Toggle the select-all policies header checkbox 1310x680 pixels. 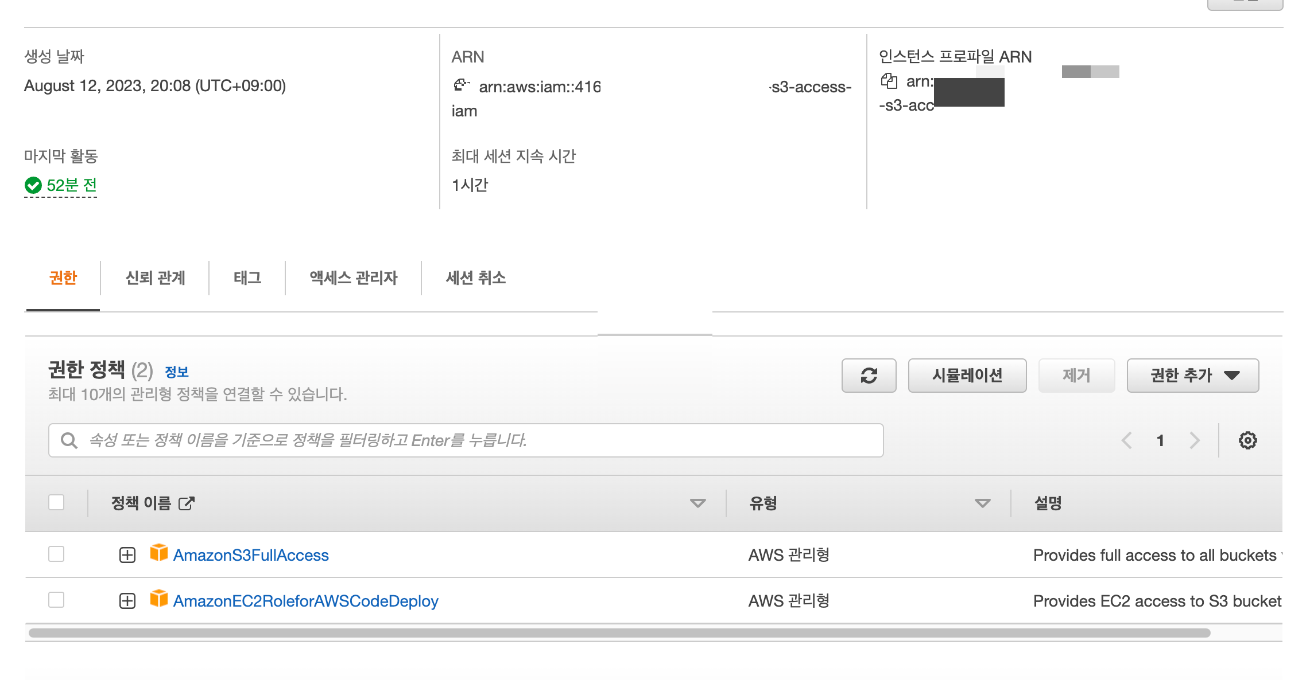click(56, 502)
